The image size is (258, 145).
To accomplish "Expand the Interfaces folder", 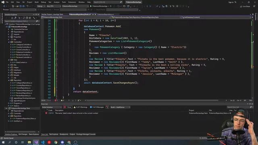I will click(9, 70).
